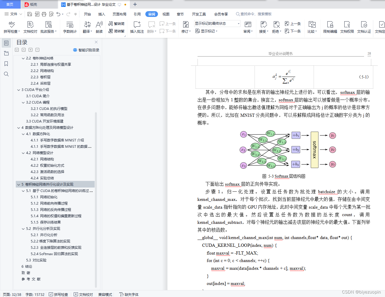
Task: Click the Export to PDF icon beside Save
Action: point(37,14)
